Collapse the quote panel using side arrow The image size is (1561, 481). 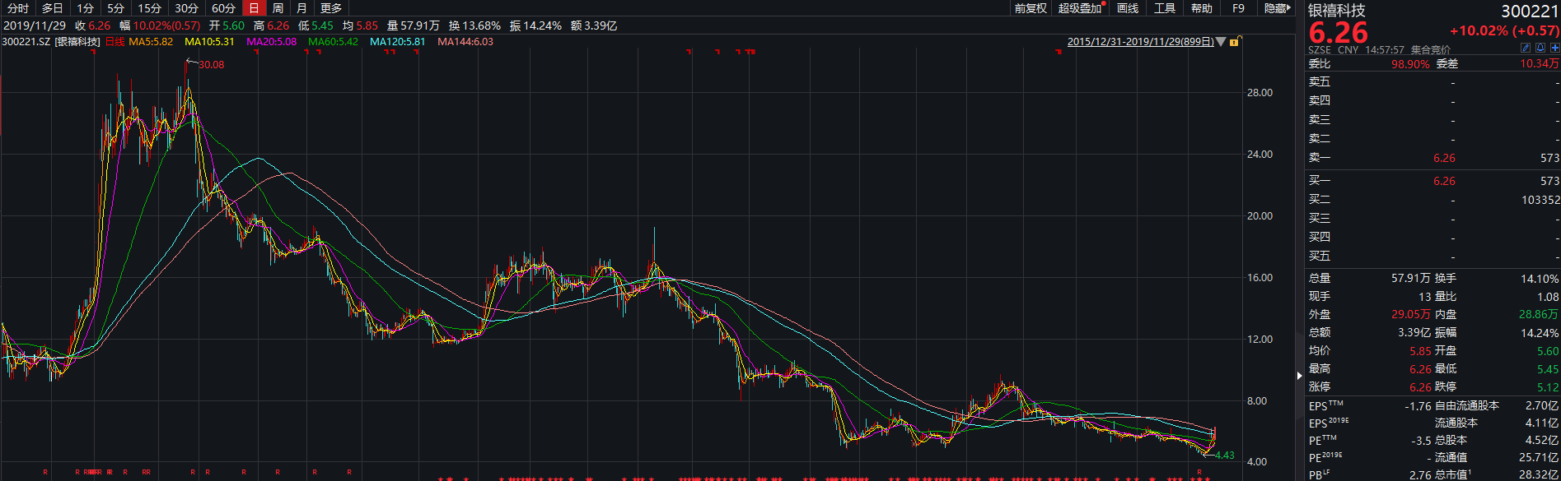click(x=1300, y=376)
